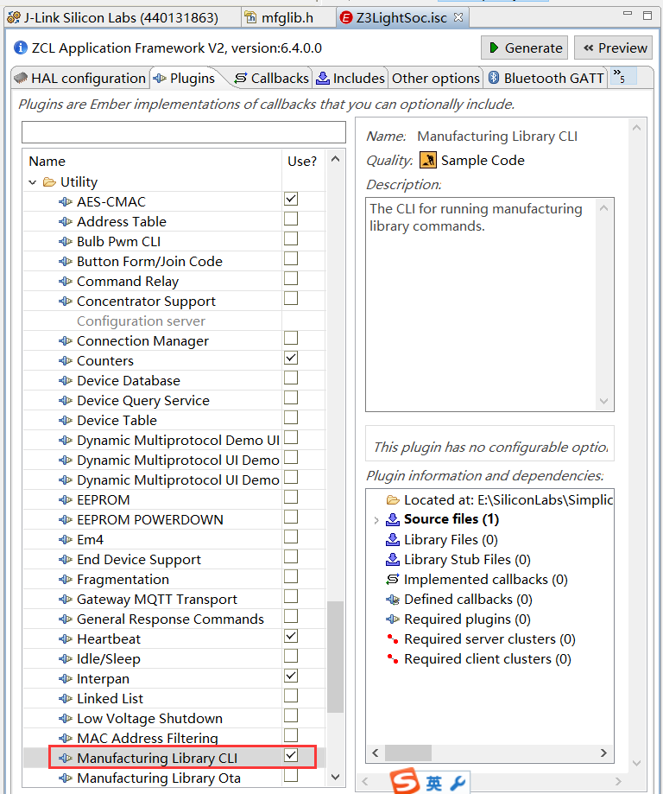663x794 pixels.
Task: Click the Defined callbacks icon
Action: (x=393, y=599)
